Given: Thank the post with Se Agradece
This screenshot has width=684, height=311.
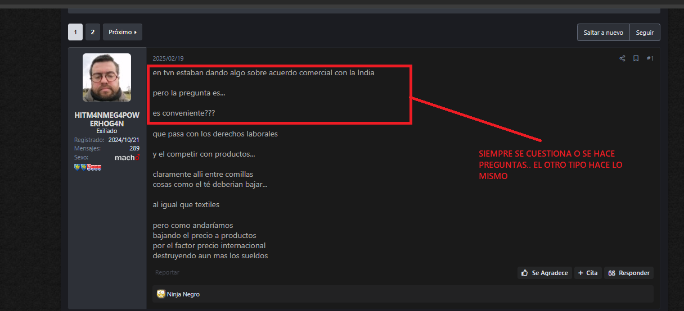Looking at the screenshot, I should [544, 273].
